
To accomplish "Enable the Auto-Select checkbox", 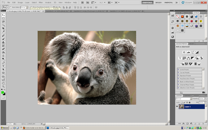I will [x=11, y=7].
